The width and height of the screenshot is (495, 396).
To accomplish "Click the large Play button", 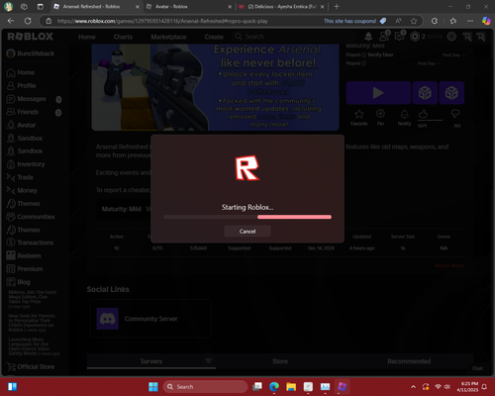I will 378,93.
